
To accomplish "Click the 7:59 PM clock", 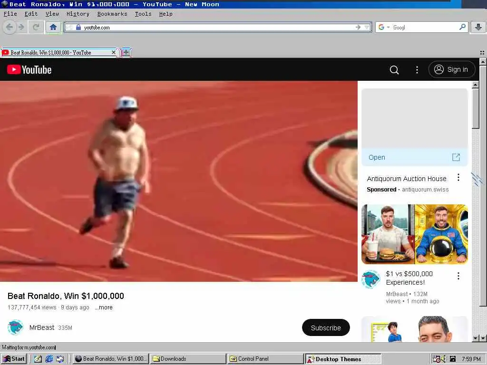I will [471, 359].
